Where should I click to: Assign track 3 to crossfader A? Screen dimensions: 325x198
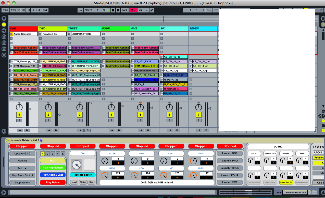click(80, 130)
